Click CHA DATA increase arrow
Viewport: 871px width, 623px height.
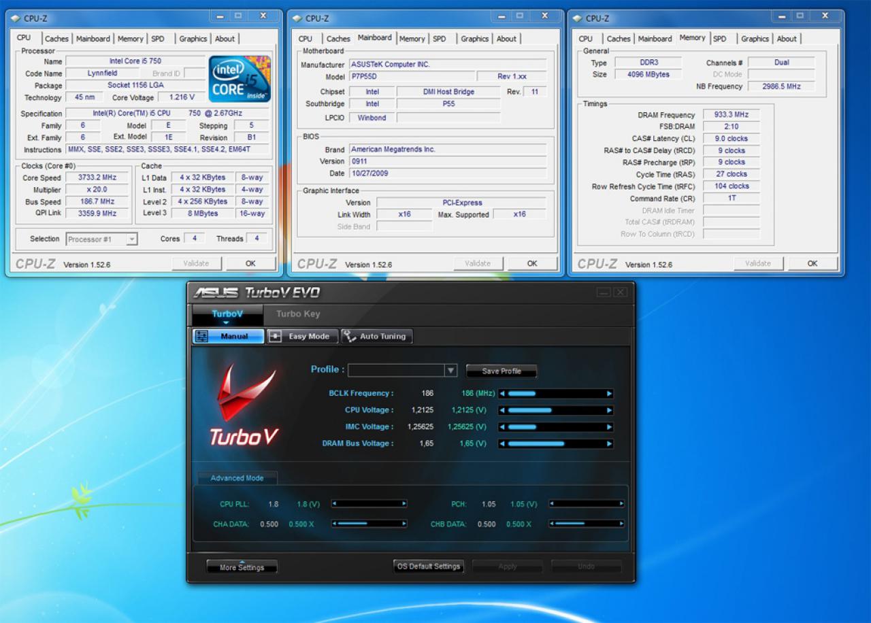click(404, 524)
